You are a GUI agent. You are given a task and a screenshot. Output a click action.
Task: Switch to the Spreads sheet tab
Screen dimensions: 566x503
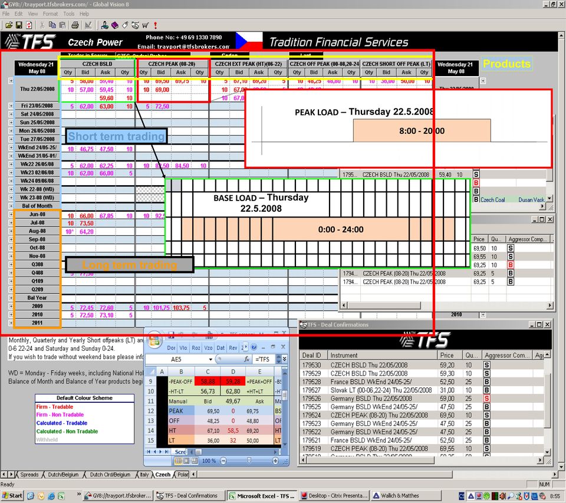click(x=29, y=475)
